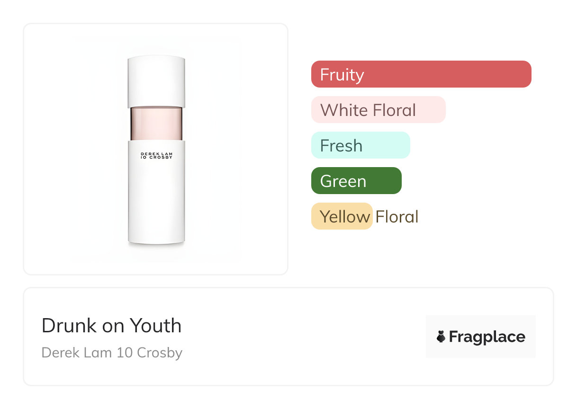Click the lower white body of the bottle
The image size is (577, 409).
tap(156, 204)
